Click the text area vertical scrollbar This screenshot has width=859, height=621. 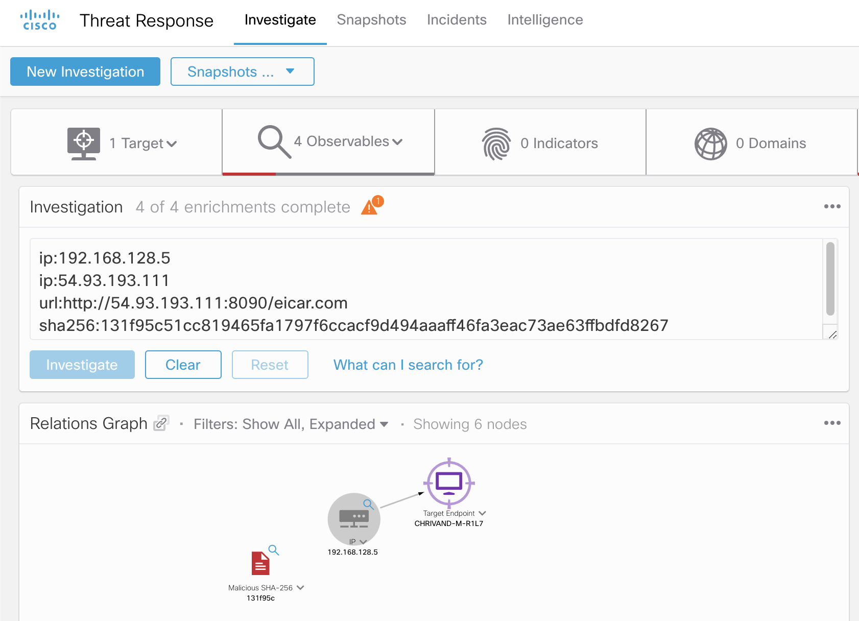click(830, 279)
